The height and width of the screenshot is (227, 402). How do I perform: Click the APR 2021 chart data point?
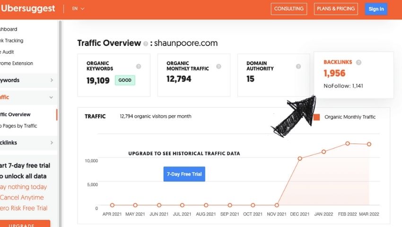[x=112, y=205]
